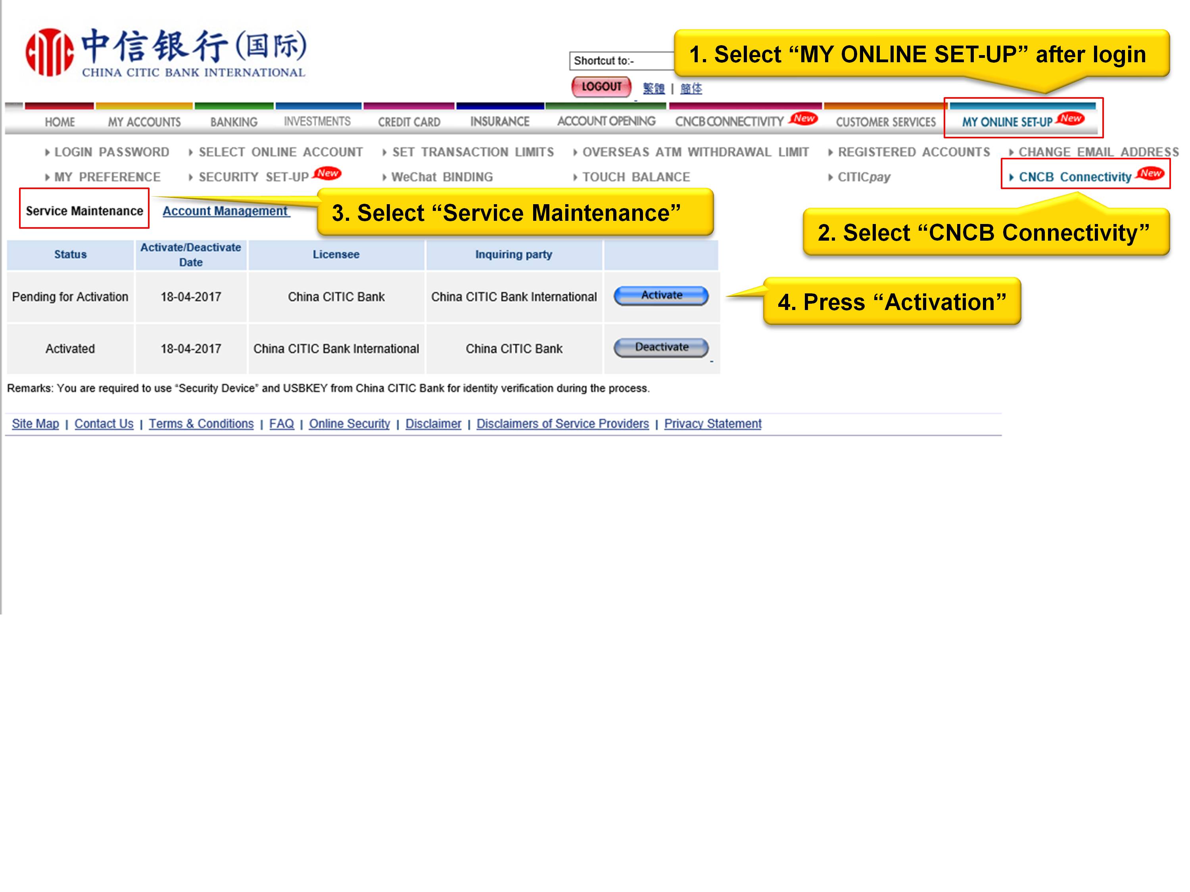Open the ACCOUNT OPENING menu tab
The width and height of the screenshot is (1190, 892).
click(606, 121)
